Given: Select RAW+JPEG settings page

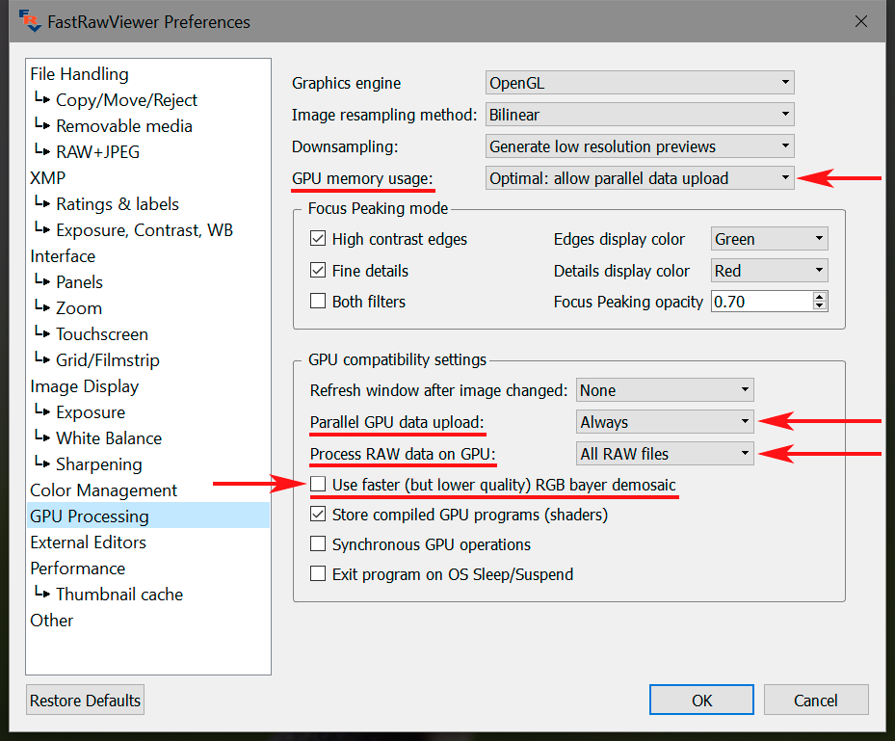Looking at the screenshot, I should point(97,152).
